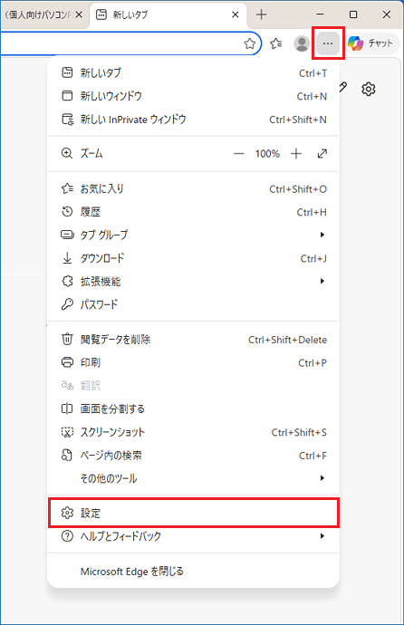Viewport: 404px width, 625px height.
Task: Click the printer icon beside 印刷
Action: coord(67,362)
